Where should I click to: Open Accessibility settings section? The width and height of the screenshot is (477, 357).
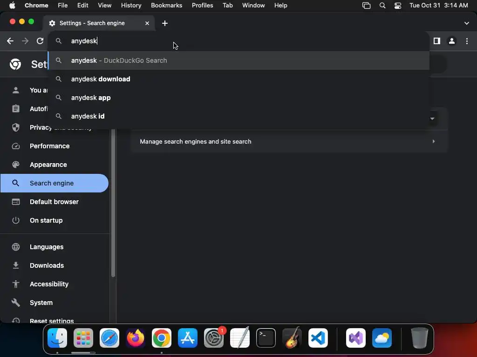click(55, 284)
